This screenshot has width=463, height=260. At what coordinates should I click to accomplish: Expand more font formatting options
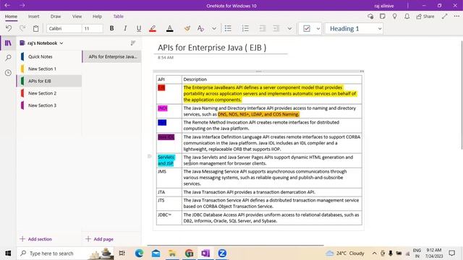coord(214,29)
